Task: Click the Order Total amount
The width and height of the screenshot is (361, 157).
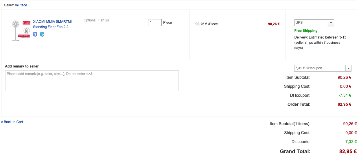Action: tap(344, 104)
